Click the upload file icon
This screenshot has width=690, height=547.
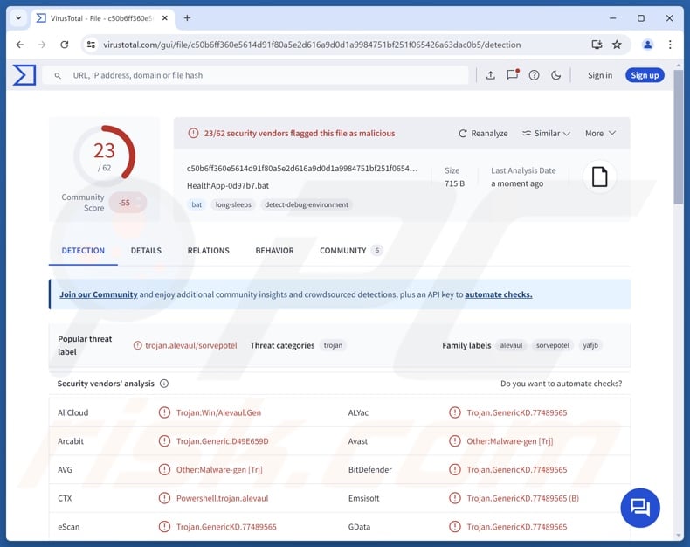coord(491,75)
